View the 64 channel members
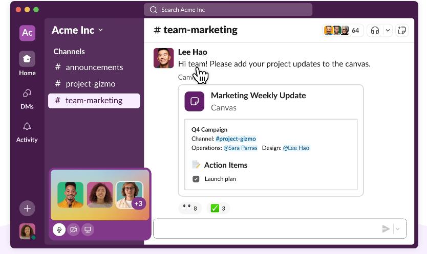This screenshot has height=254, width=427. pyautogui.click(x=343, y=31)
